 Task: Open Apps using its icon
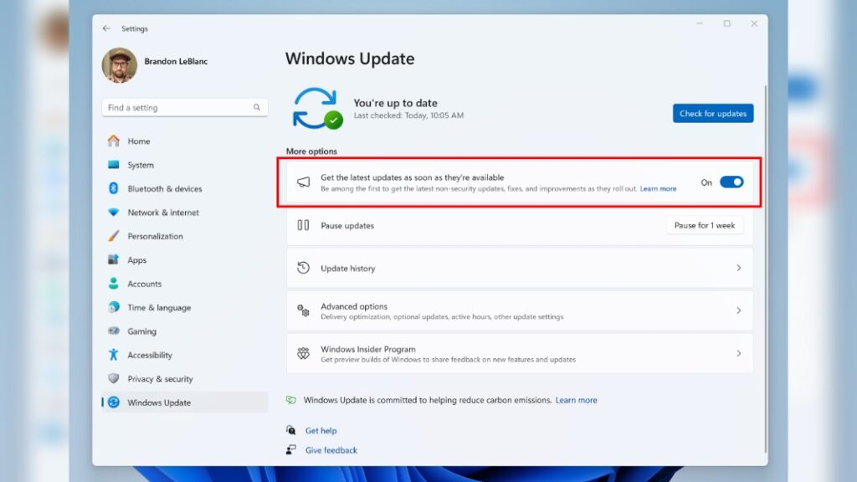(120, 260)
